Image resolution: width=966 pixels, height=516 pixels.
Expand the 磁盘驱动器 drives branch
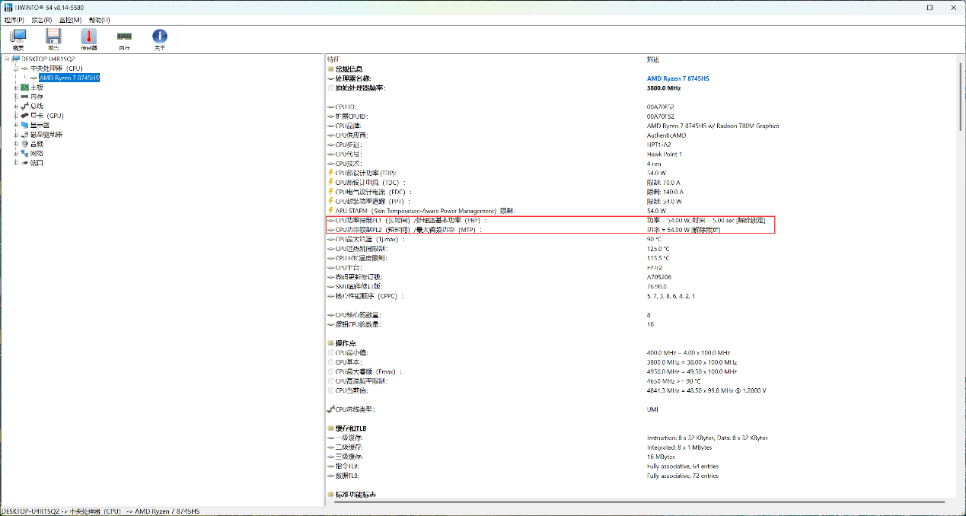[x=15, y=135]
